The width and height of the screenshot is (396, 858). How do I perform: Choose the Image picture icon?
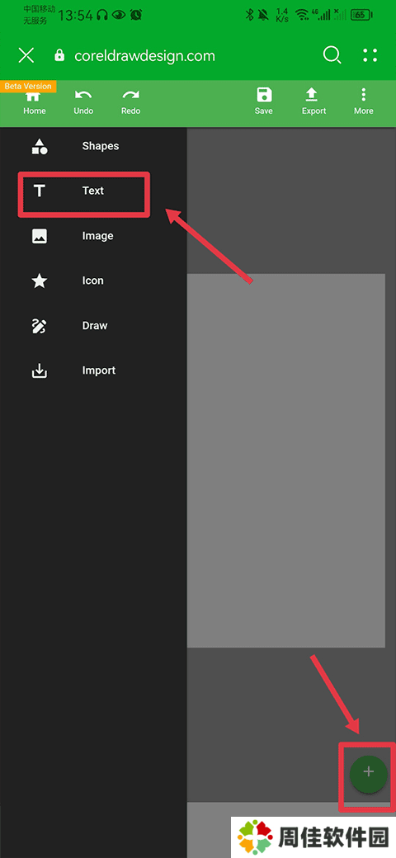pyautogui.click(x=40, y=236)
